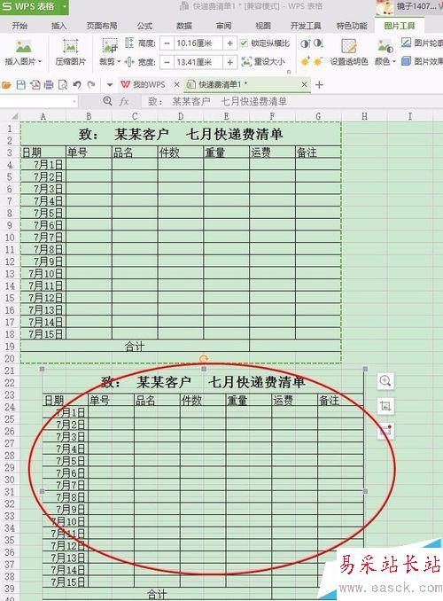Export to PDF using quick toolbar icon

pyautogui.click(x=35, y=85)
